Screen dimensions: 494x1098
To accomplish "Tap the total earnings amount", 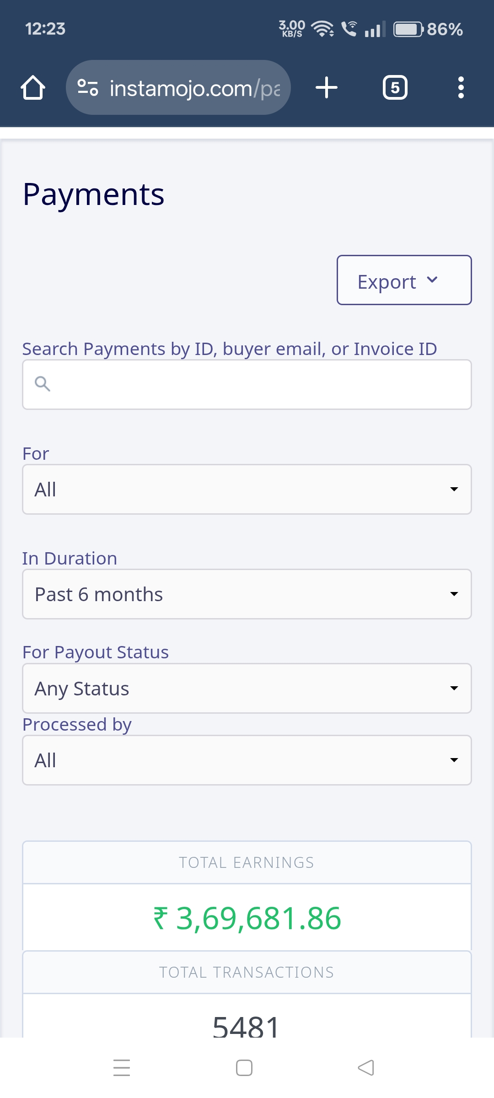I will (247, 918).
